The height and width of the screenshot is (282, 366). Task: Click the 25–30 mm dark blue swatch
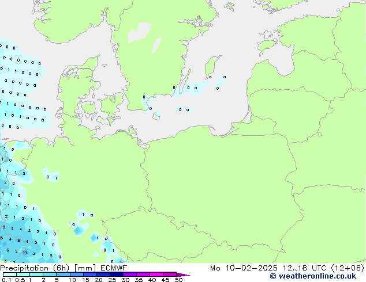pyautogui.click(x=117, y=275)
